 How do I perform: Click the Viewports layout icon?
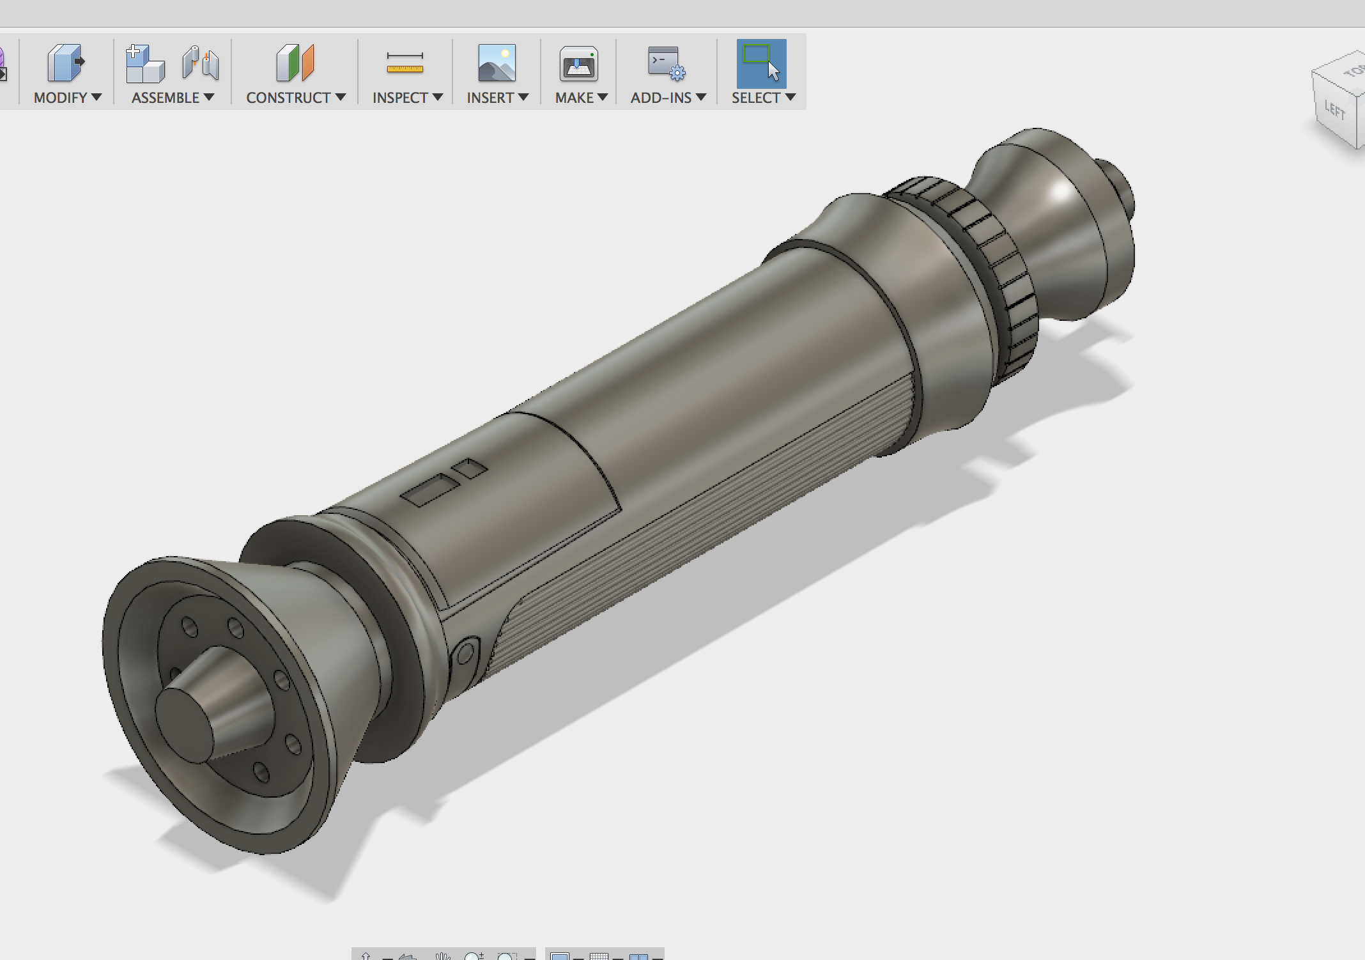638,956
